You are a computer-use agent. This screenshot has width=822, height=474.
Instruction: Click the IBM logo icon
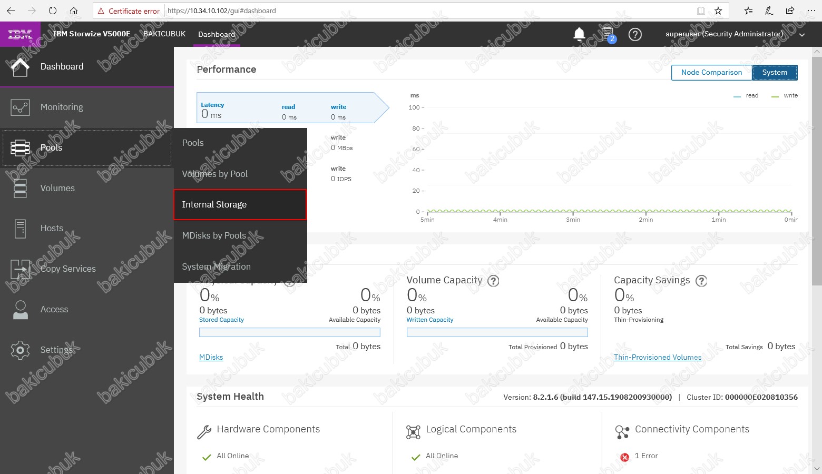(20, 35)
